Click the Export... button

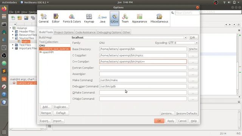(45, 121)
